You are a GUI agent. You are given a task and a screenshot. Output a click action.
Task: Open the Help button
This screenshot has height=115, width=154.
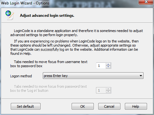click(136, 106)
